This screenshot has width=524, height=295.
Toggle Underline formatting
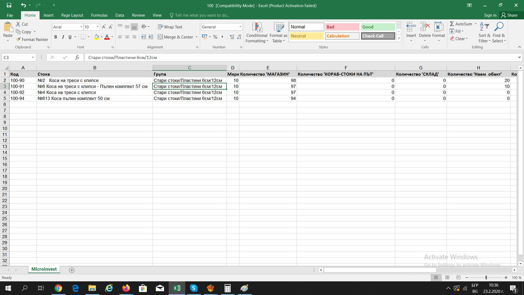pos(70,37)
